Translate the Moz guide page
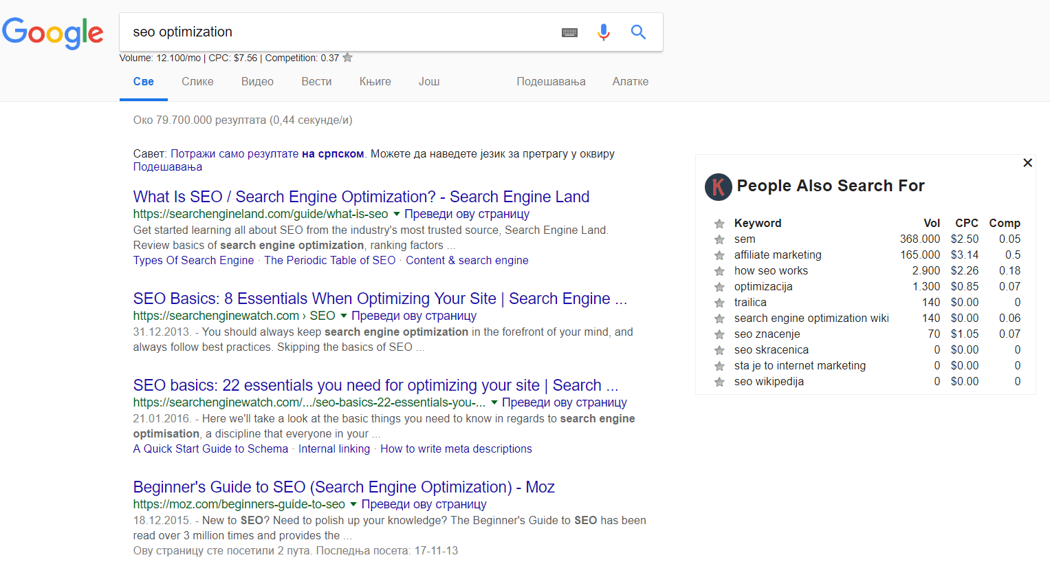 [x=424, y=504]
